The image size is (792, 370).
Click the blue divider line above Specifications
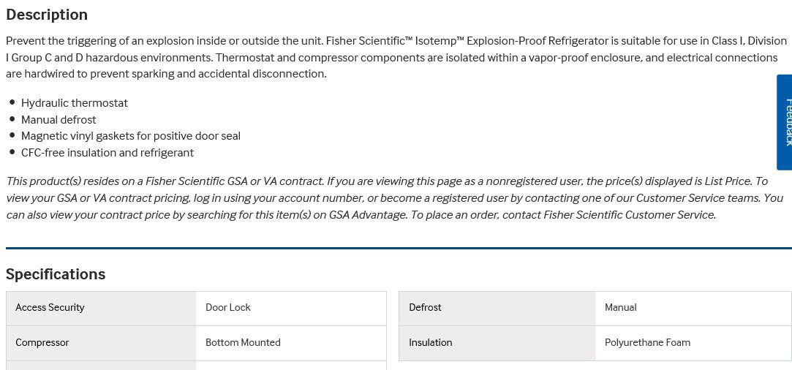399,249
